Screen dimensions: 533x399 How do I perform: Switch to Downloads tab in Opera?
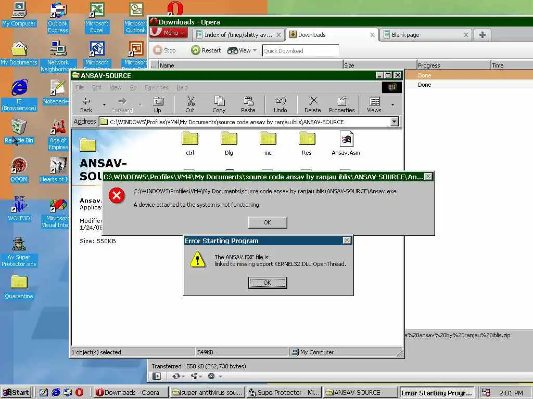[332, 35]
